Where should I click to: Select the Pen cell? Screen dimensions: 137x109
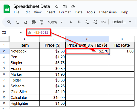click(25, 57)
